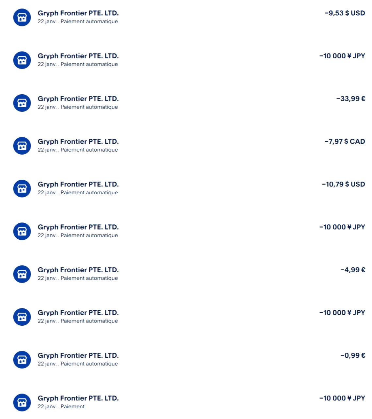Click the −10,79 $ USD amount
The width and height of the screenshot is (372, 419).
click(x=343, y=184)
